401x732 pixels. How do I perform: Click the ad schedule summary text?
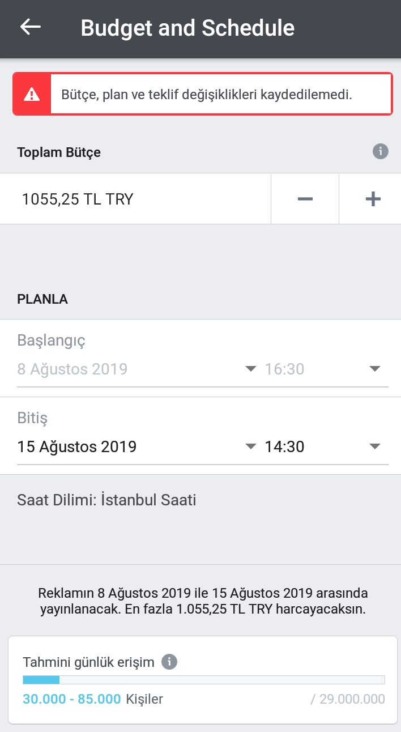tap(203, 602)
